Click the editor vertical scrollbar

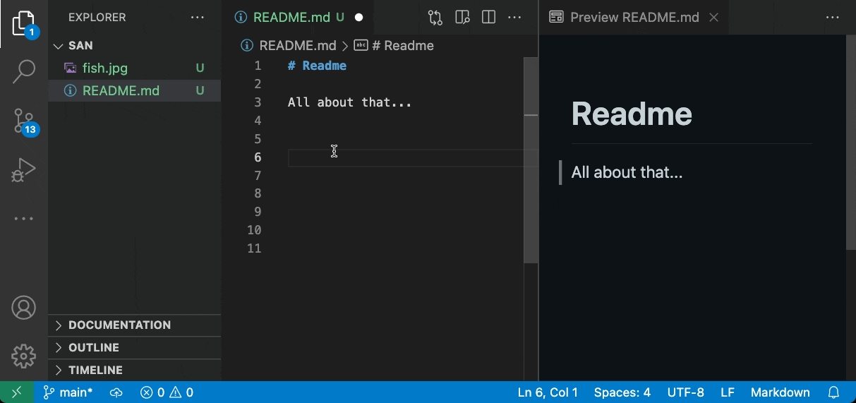[x=531, y=160]
